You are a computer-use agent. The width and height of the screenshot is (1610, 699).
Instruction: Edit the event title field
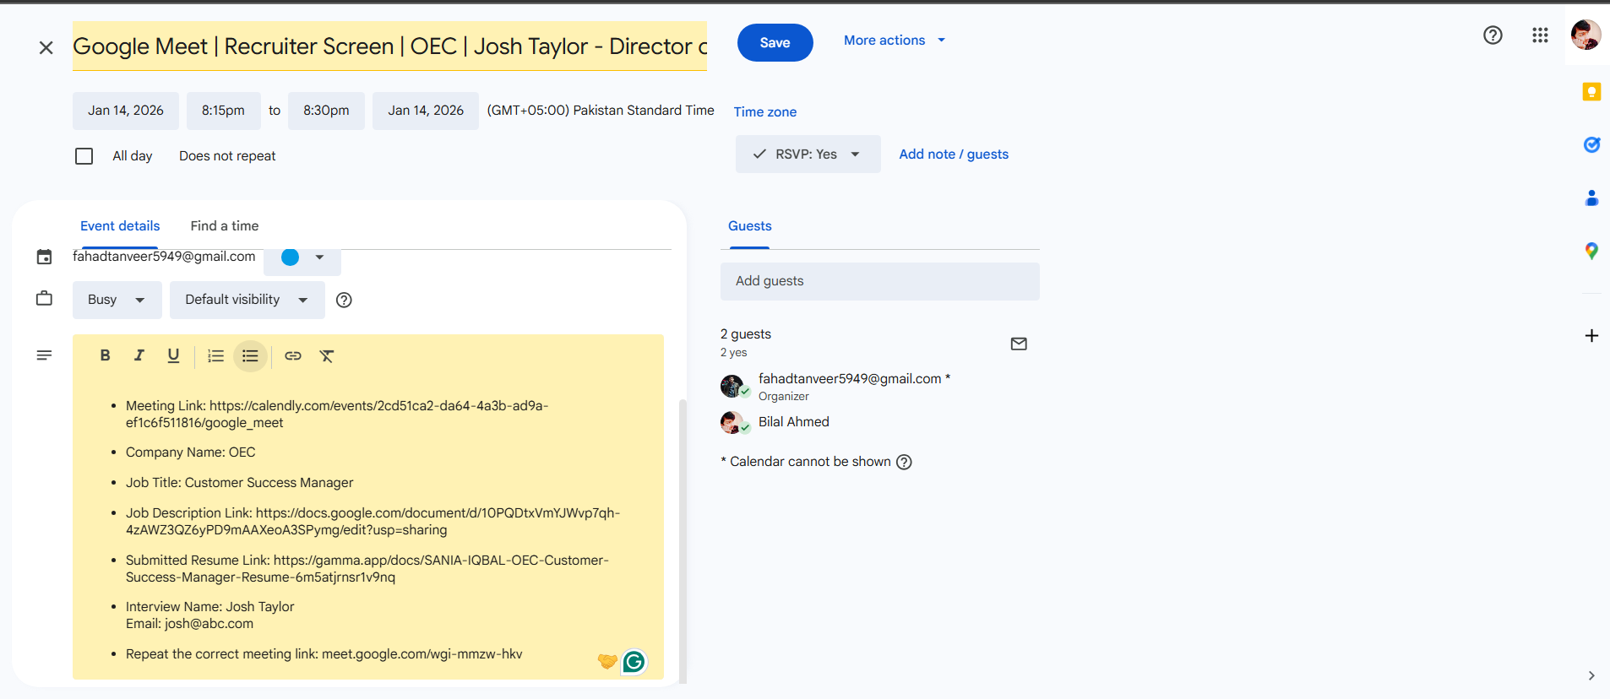coord(389,46)
